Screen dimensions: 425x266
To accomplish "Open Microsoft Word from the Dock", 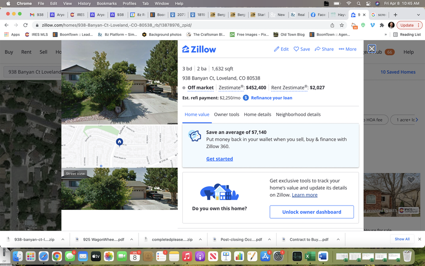I will coord(323,256).
